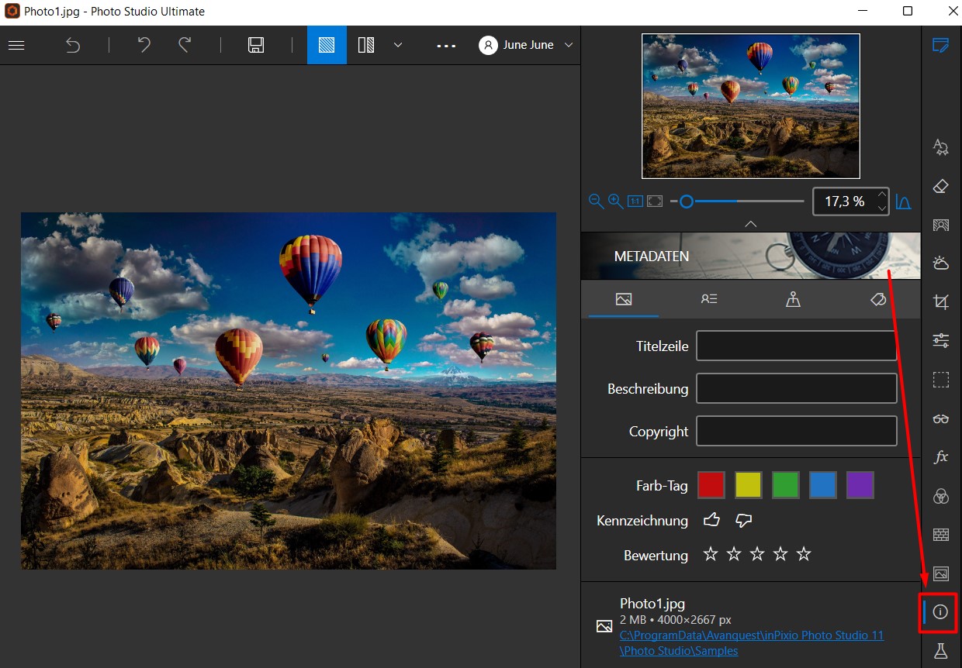Collapse the navigator panel with the chevron
The image size is (962, 668).
click(750, 223)
